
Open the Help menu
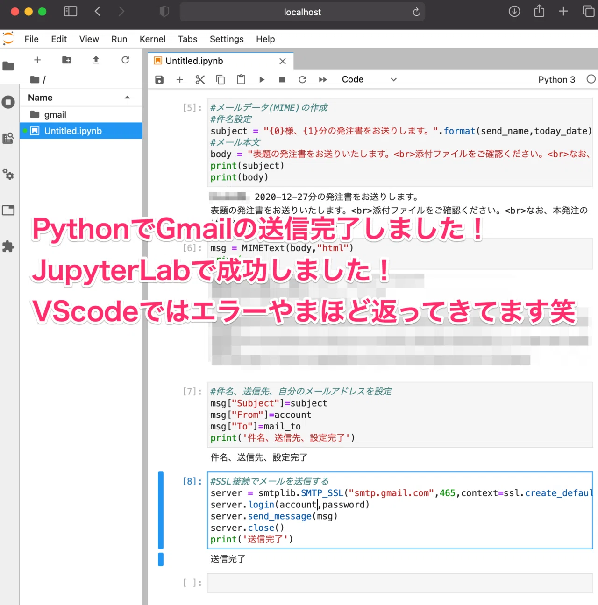[x=265, y=39]
